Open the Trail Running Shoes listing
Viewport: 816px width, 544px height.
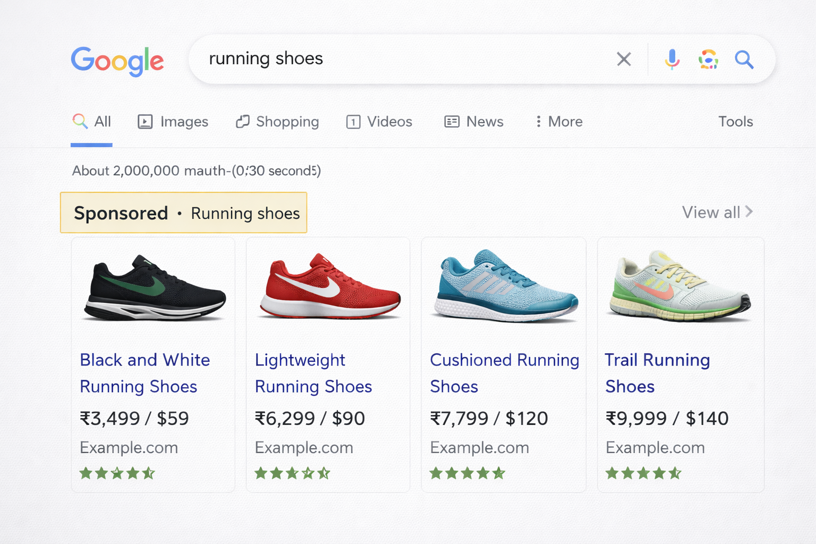coord(657,373)
